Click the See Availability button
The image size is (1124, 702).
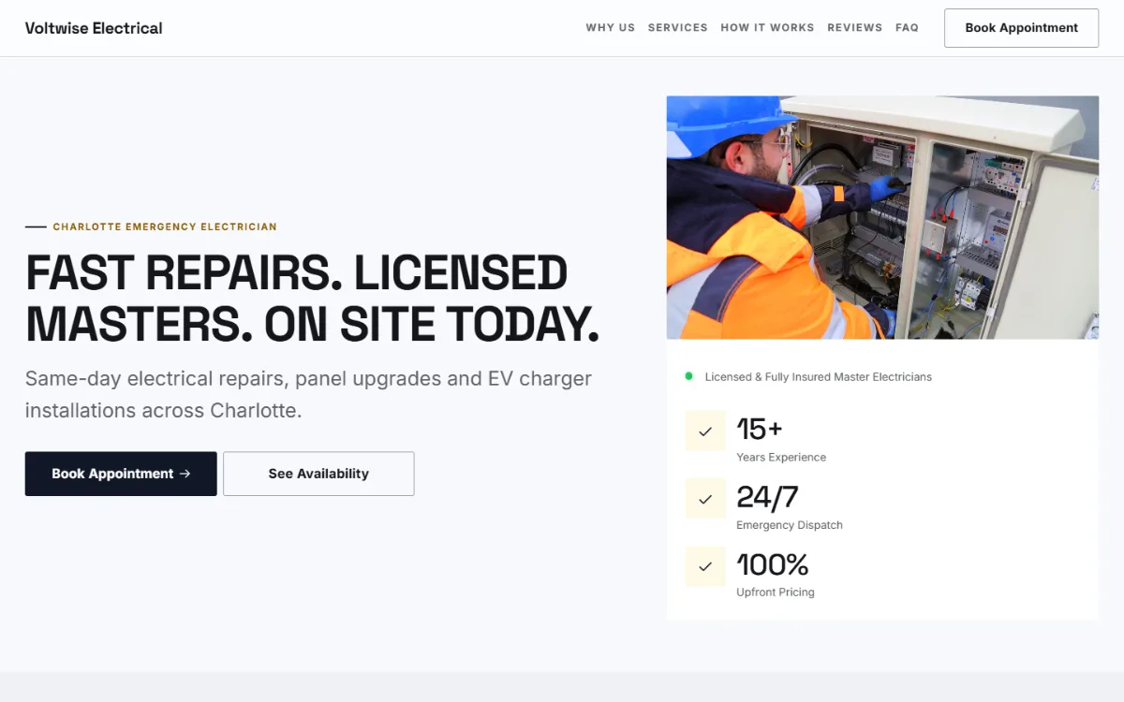click(x=318, y=474)
